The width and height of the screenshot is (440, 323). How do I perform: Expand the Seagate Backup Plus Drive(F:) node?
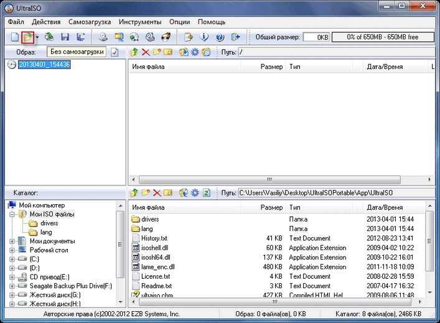pos(12,286)
